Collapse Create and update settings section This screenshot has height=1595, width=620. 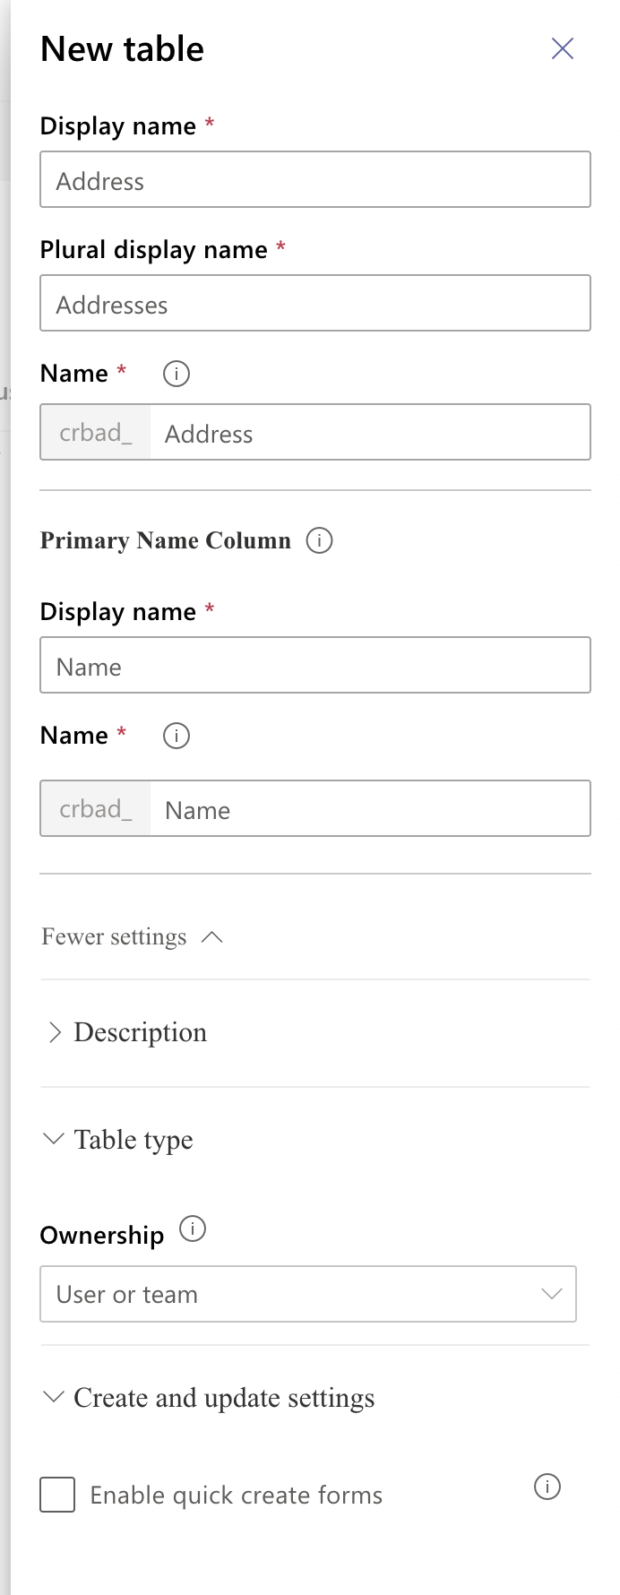coord(209,1398)
